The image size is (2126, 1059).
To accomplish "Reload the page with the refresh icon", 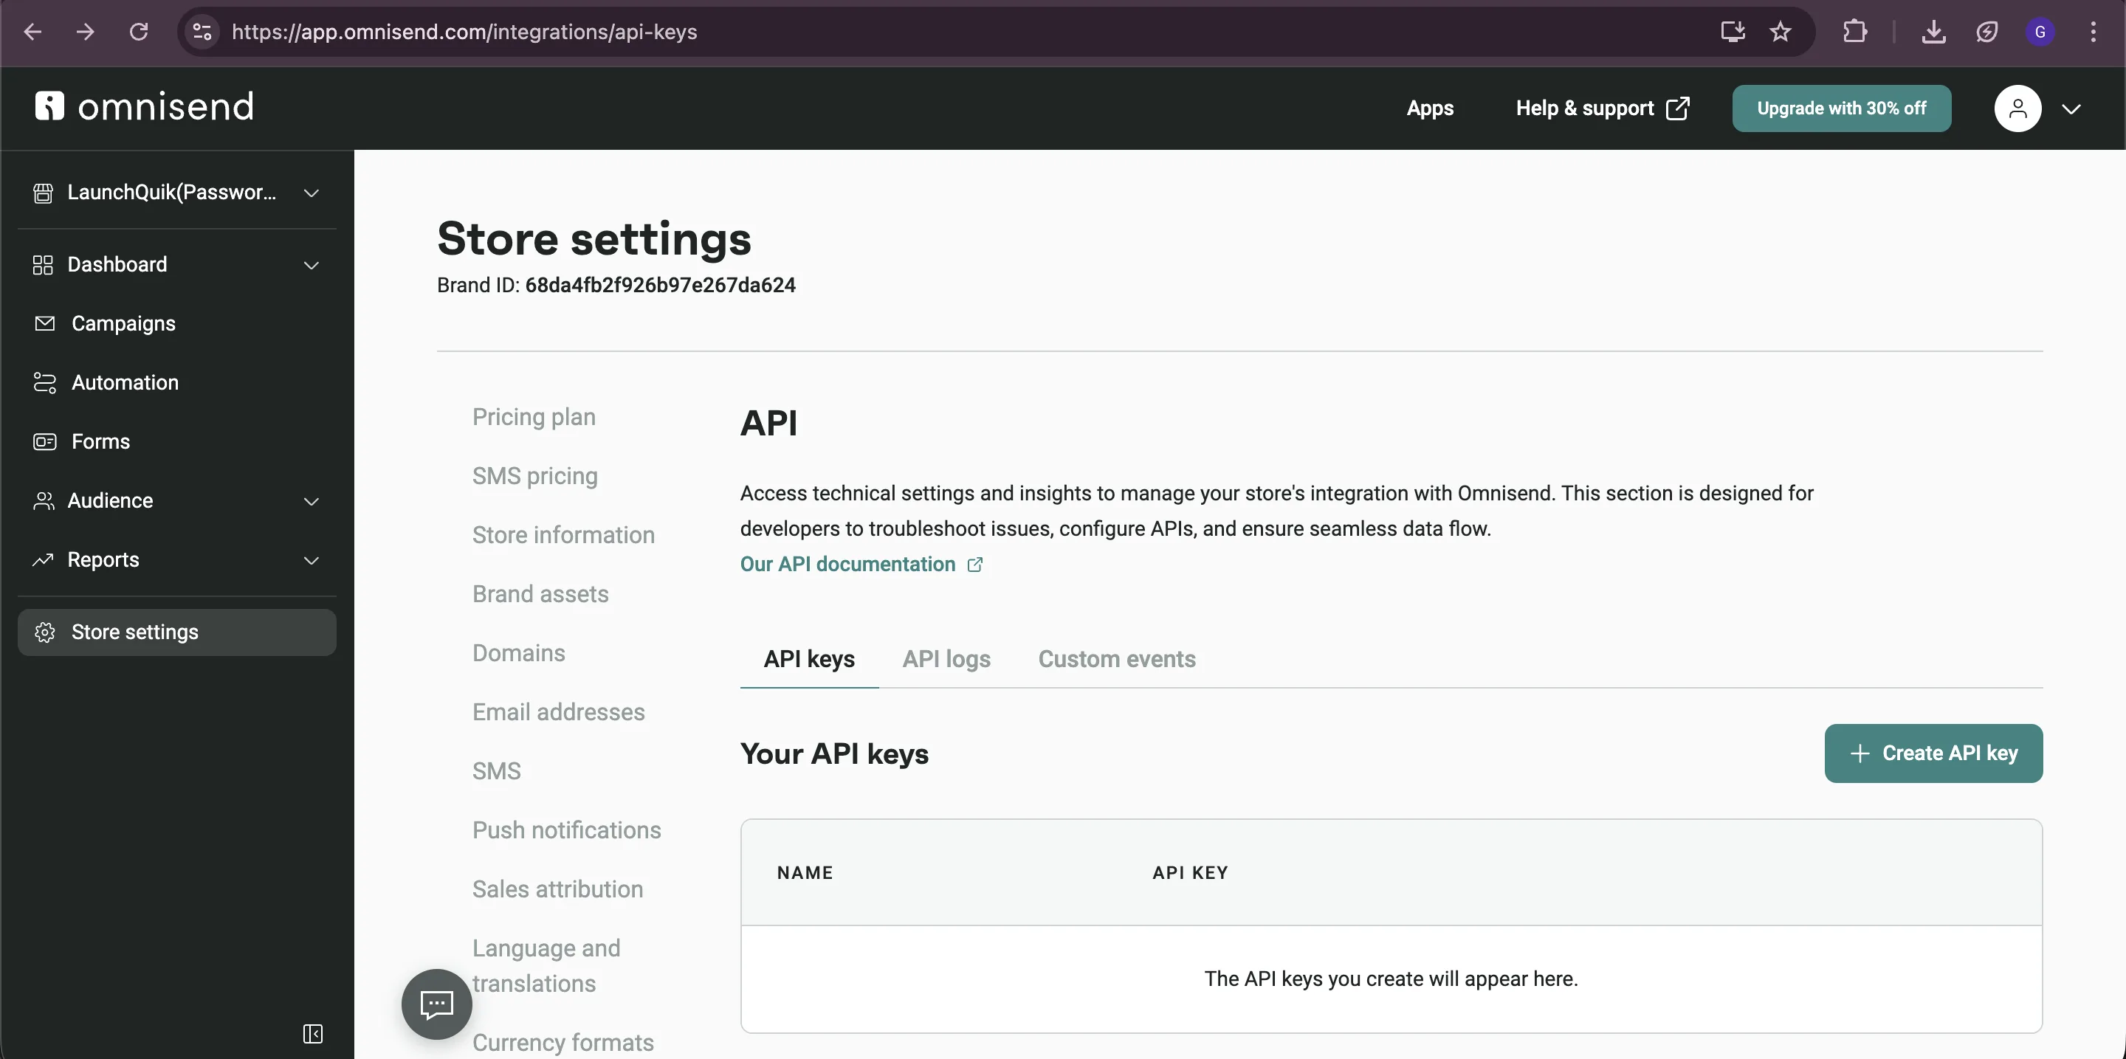I will (139, 31).
